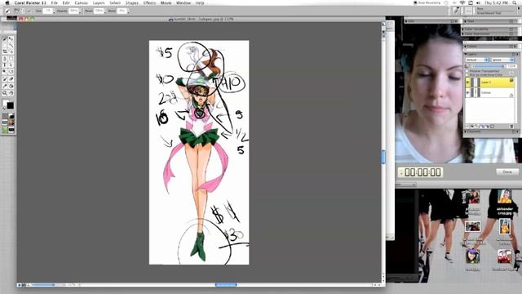Open Layer Commands at Layers panel bottom
The image size is (522, 294).
point(467,127)
